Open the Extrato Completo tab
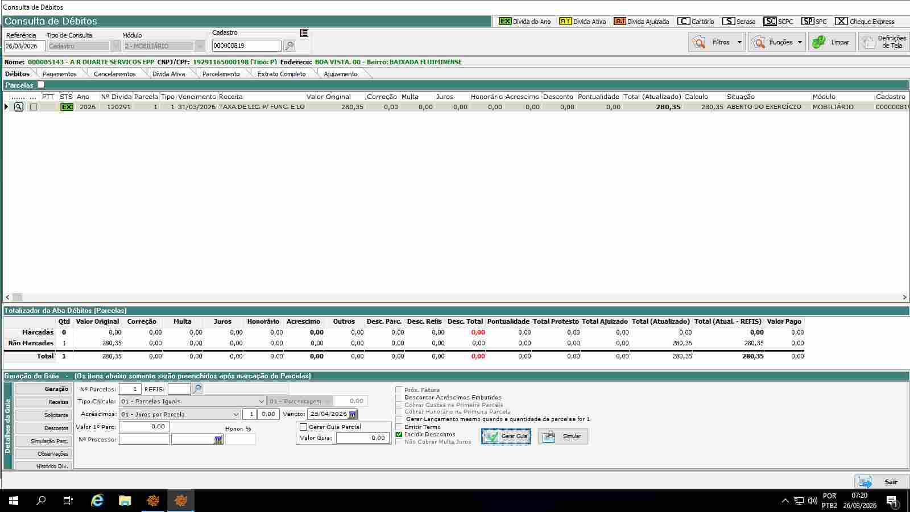The image size is (910, 512). click(x=281, y=74)
